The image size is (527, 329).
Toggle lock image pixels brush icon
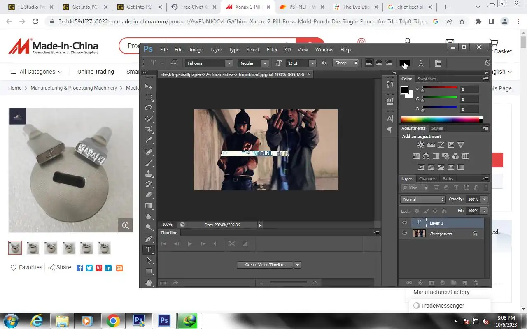[426, 211]
